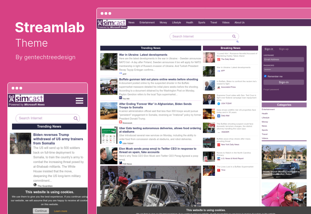Image resolution: width=311 pixels, height=214 pixels.
Task: Click the Newsweek source icon
Action: pos(121,122)
